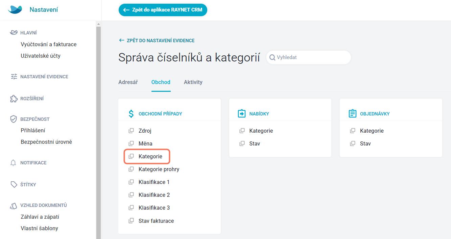The image size is (451, 239).
Task: Open Stav under Nabídky
Action: [x=255, y=143]
